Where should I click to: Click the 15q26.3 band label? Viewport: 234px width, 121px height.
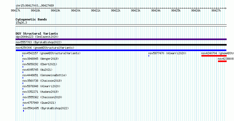click(21, 23)
